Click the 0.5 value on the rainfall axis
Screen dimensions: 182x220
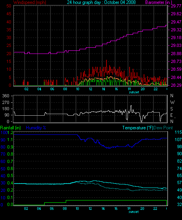coord(10,176)
